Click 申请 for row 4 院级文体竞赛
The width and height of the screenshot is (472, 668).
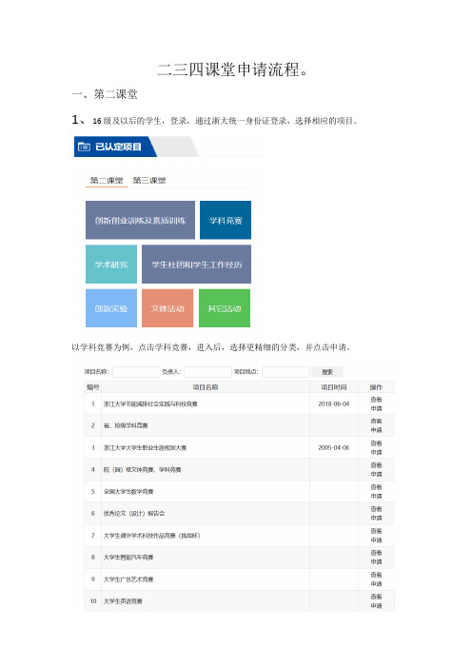[376, 474]
